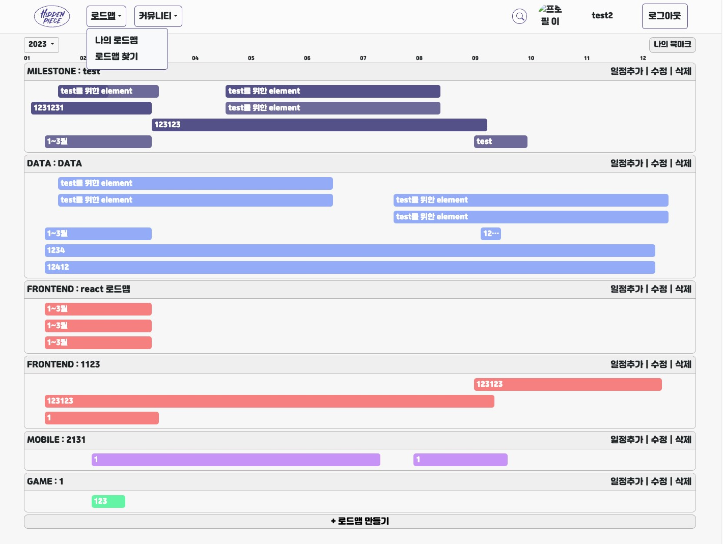Click 일정추가 in the GAME : 1 section
The width and height of the screenshot is (723, 544).
point(626,481)
